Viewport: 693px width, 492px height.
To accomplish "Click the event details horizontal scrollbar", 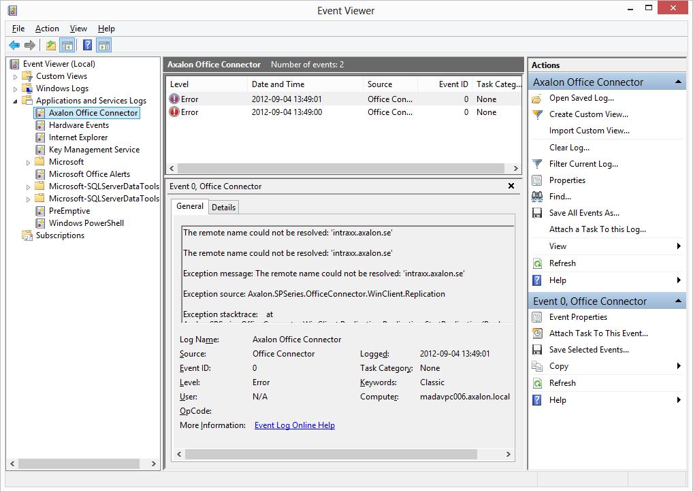I will pos(331,454).
